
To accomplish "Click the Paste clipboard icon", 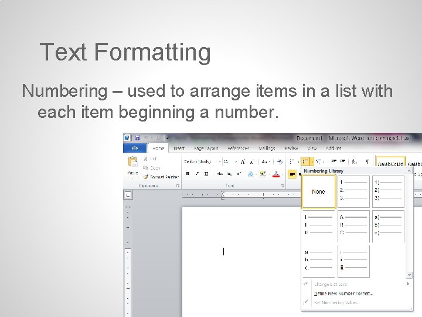I will click(x=132, y=162).
